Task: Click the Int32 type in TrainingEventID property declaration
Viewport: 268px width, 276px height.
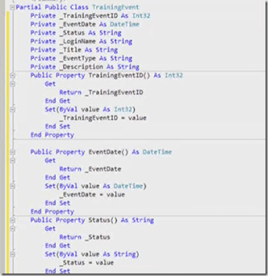Action: point(174,76)
